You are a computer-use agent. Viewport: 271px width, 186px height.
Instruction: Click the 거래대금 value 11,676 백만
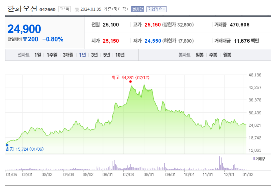pos(246,41)
